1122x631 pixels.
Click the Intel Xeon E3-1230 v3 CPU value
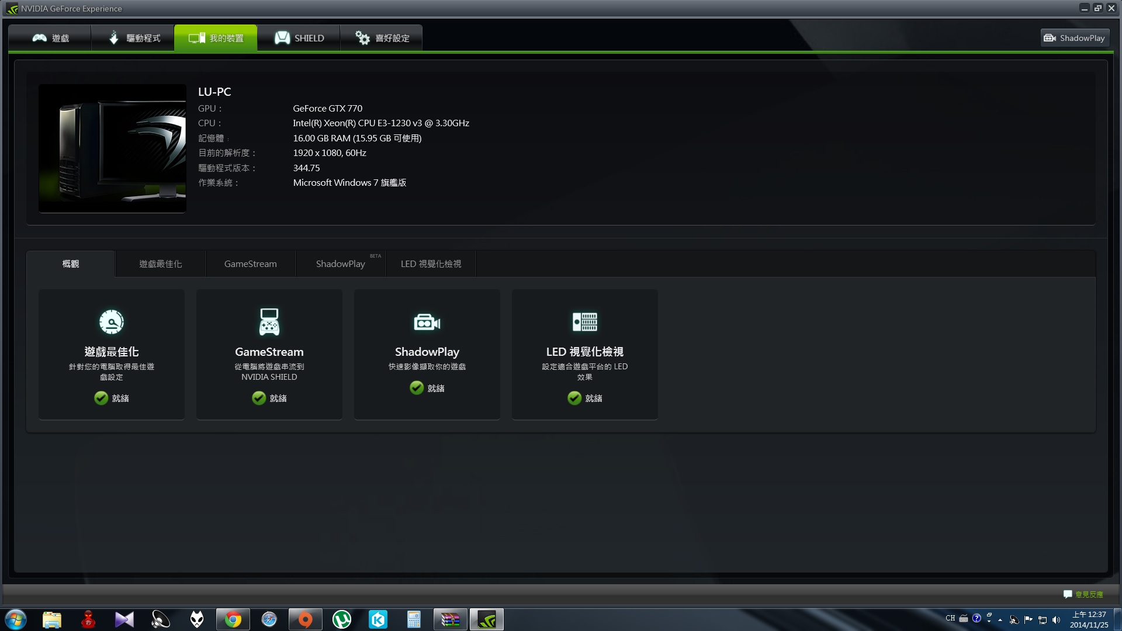381,123
